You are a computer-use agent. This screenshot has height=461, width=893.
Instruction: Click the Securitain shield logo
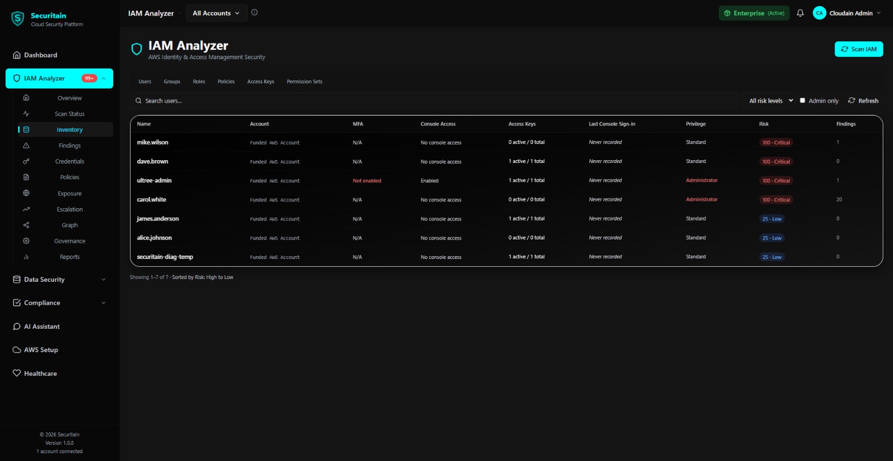pyautogui.click(x=18, y=19)
